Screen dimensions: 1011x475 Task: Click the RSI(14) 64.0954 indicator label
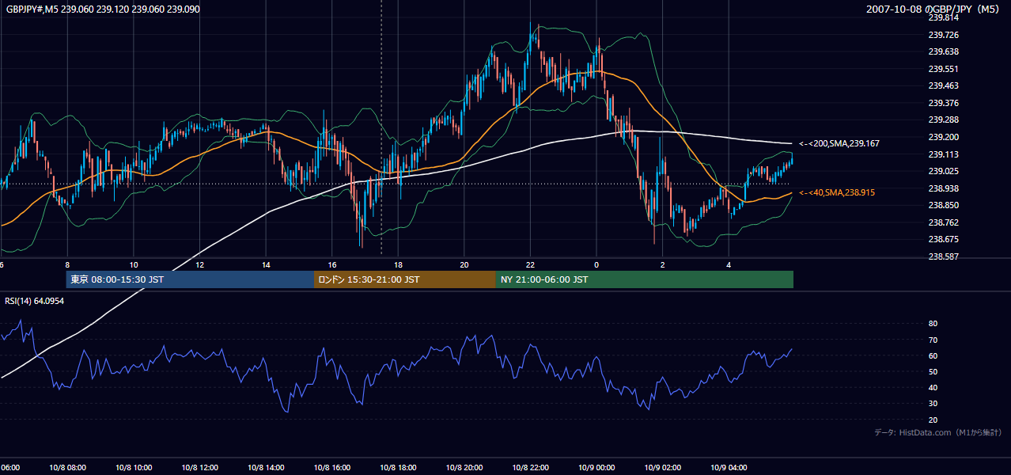tap(35, 301)
